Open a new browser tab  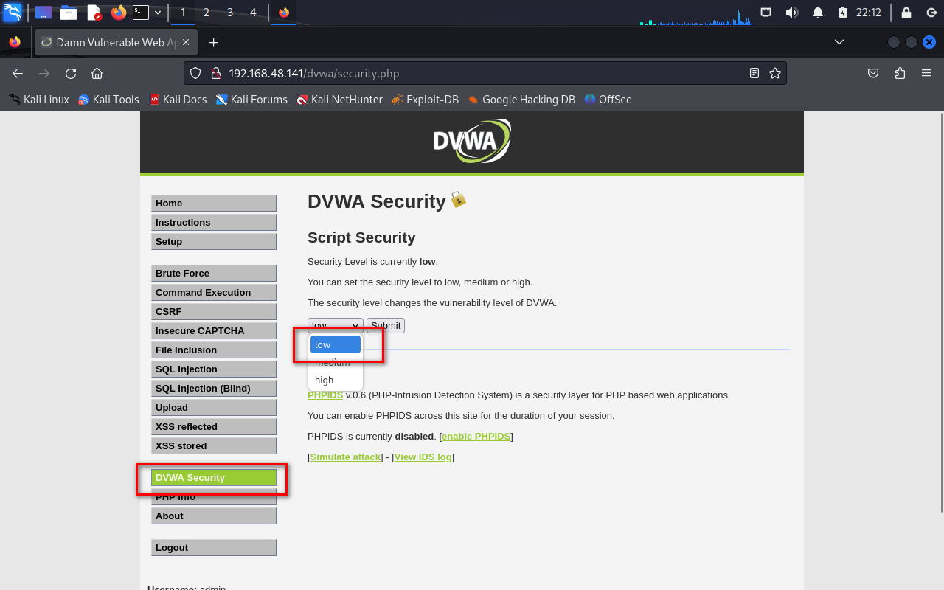point(213,42)
